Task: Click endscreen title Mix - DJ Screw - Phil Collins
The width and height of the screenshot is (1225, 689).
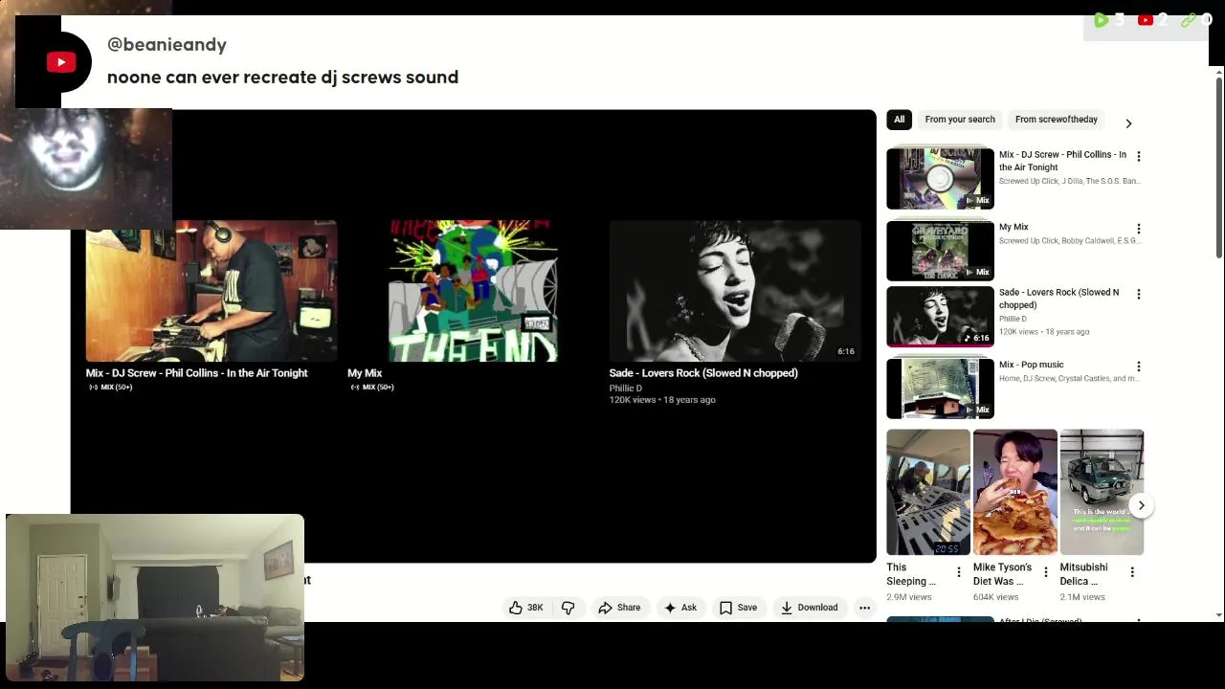Action: pos(196,373)
